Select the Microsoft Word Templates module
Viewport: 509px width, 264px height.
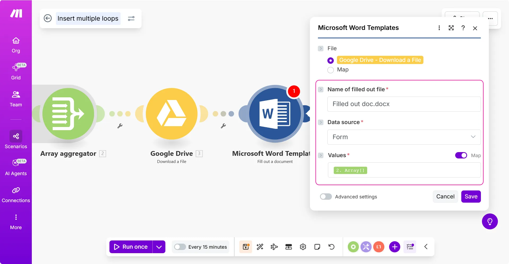(x=275, y=114)
